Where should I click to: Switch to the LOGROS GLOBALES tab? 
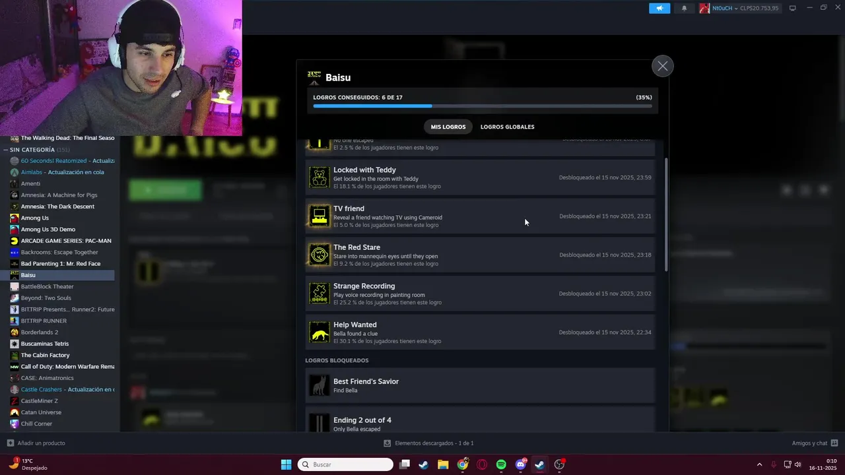click(x=508, y=127)
